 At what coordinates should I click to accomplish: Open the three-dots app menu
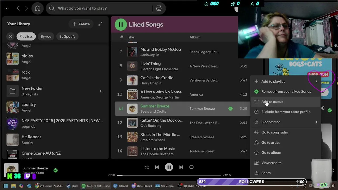pyautogui.click(x=7, y=8)
